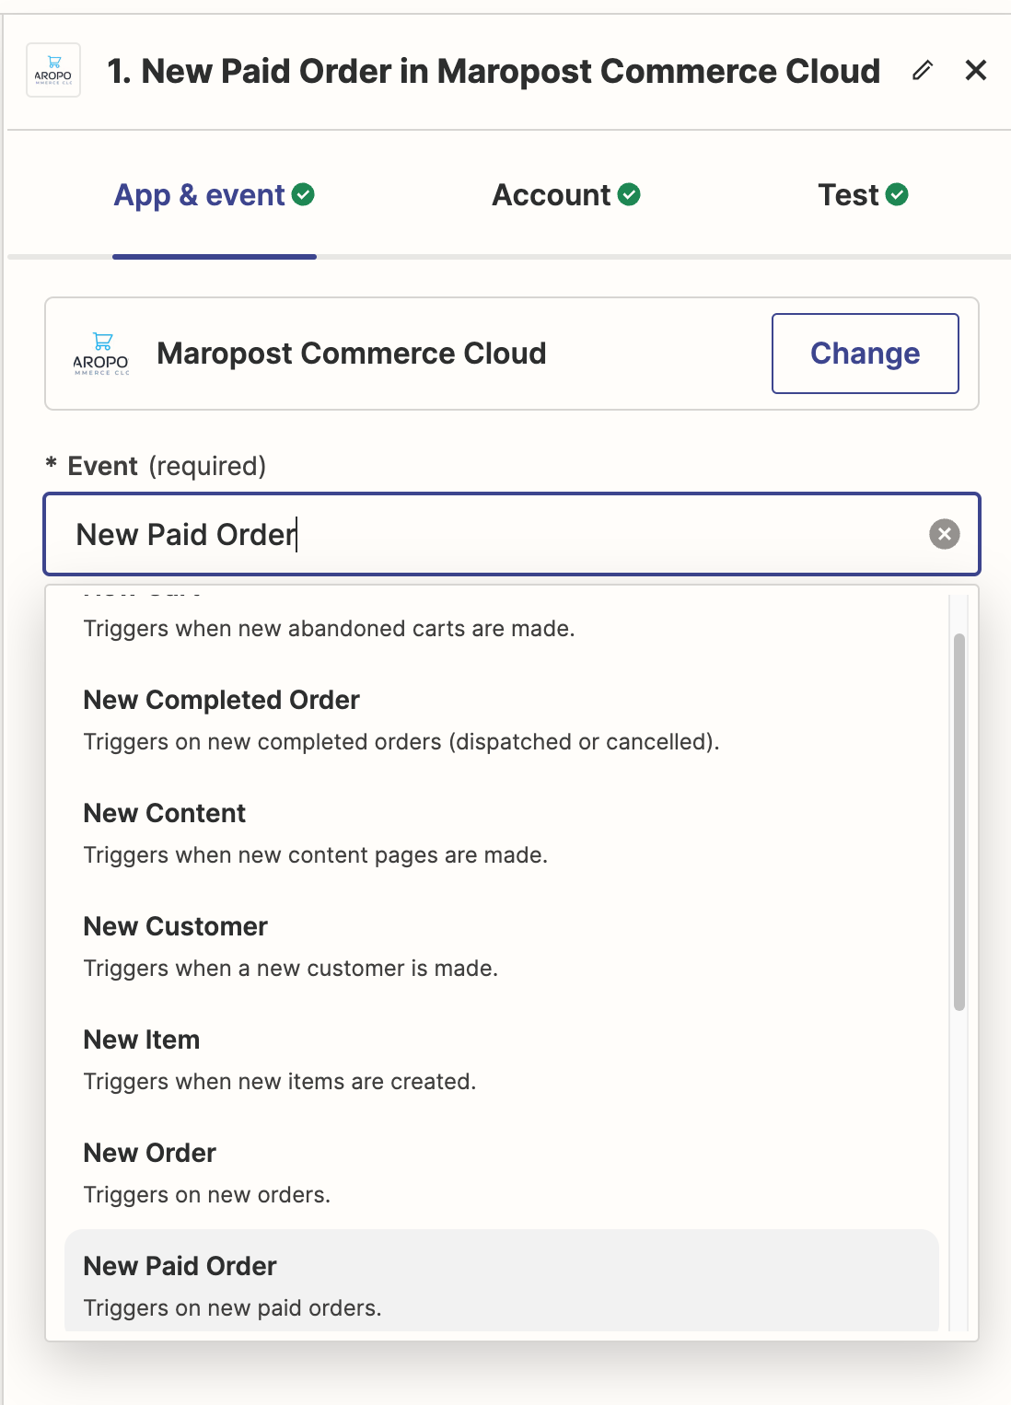Click the event dropdown scrollbar thumb
Viewport: 1011px width, 1405px height.
point(959,822)
